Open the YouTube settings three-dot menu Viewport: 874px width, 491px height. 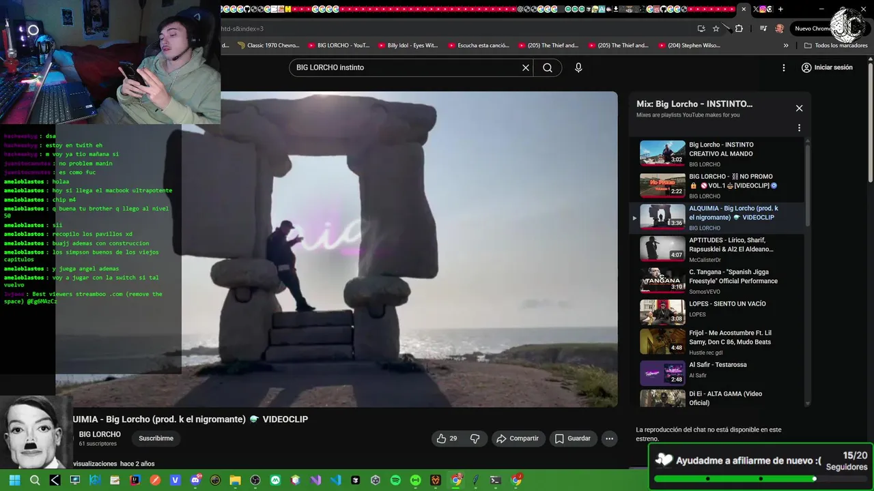pyautogui.click(x=784, y=68)
